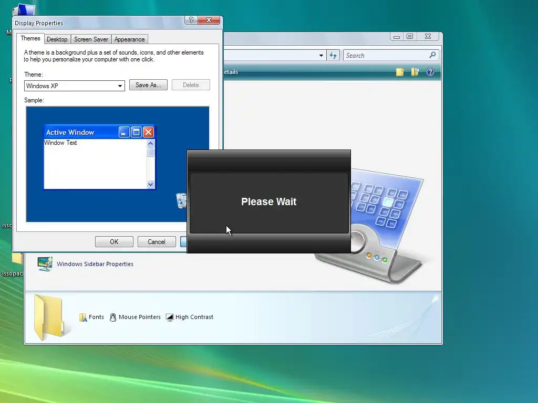
Task: Click the search magnifier icon in Explorer
Action: [x=432, y=55]
